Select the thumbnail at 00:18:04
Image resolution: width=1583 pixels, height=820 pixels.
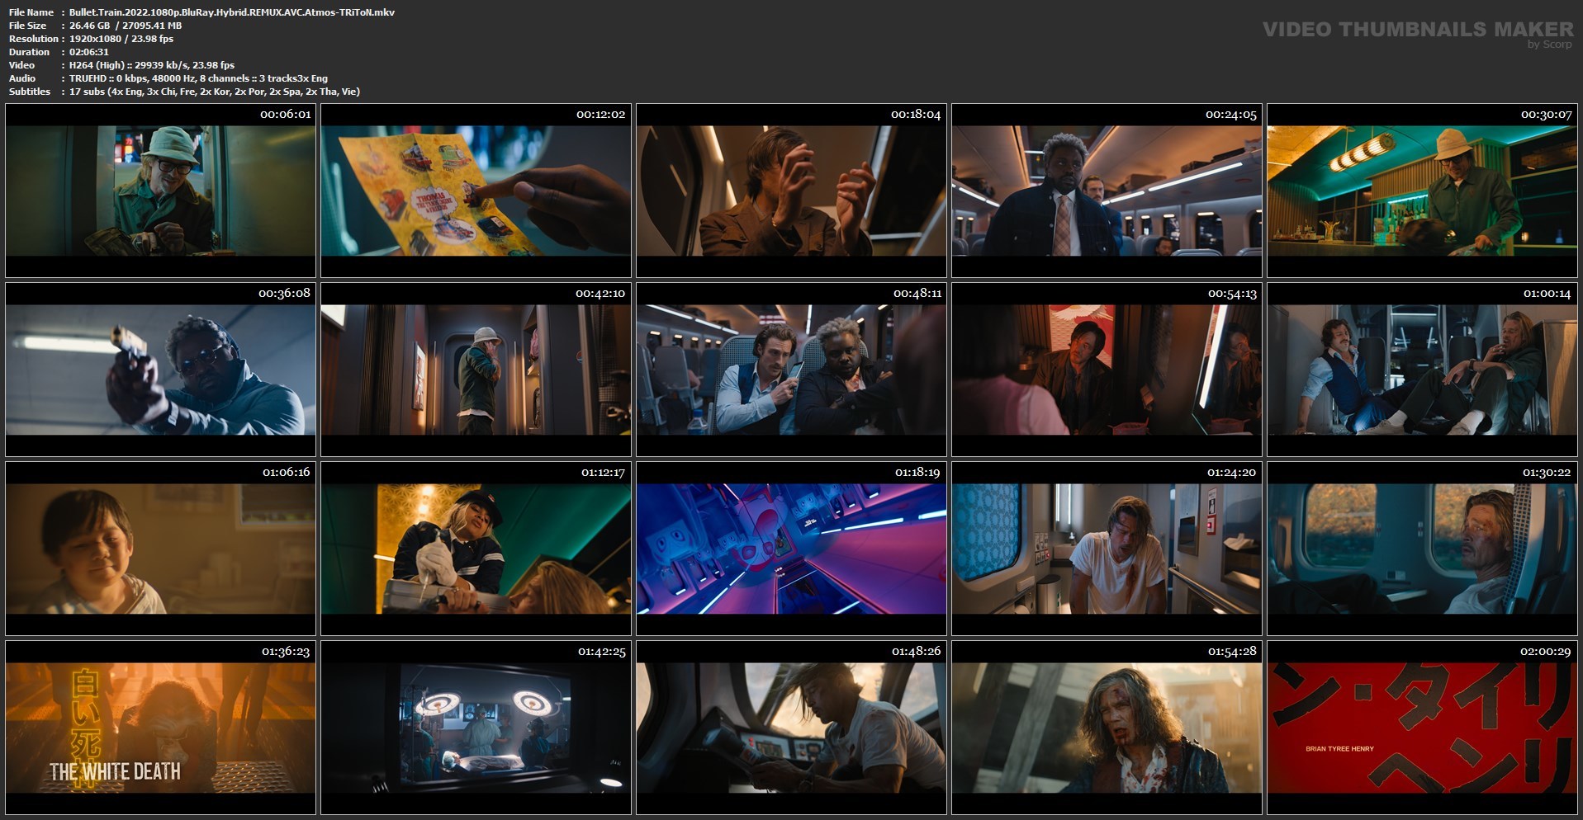pyautogui.click(x=791, y=191)
